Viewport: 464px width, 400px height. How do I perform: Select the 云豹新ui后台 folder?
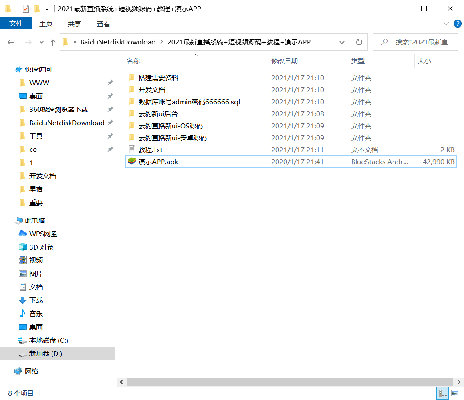pos(158,114)
